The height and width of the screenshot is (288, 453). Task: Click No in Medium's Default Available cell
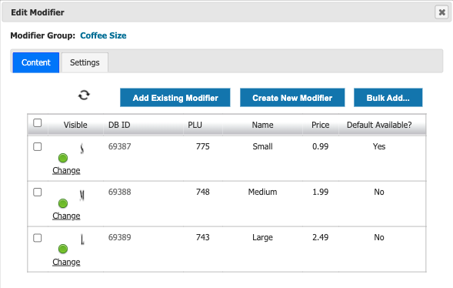[379, 192]
